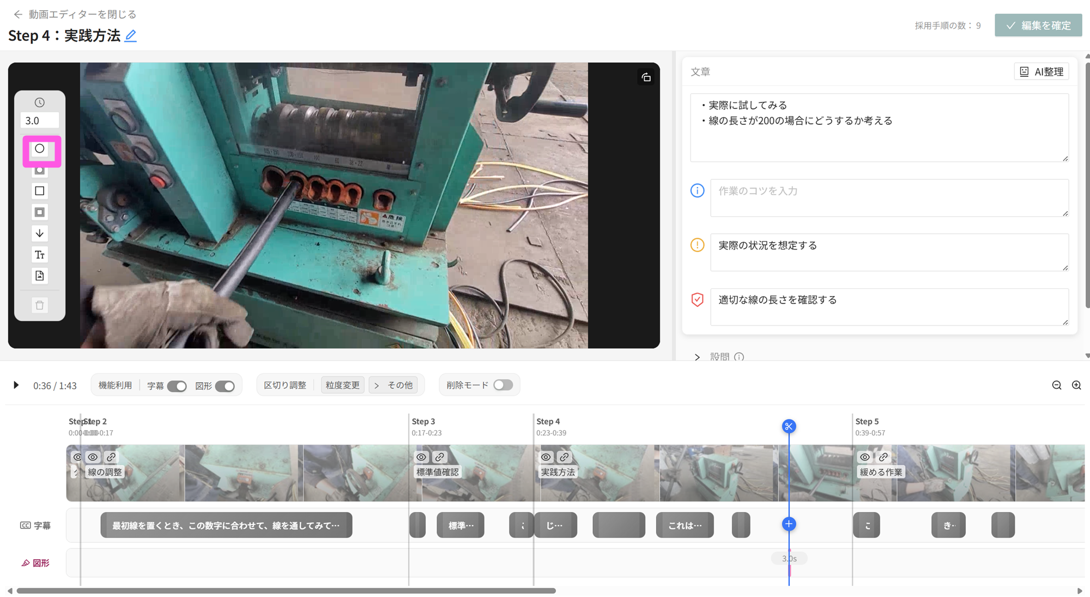The image size is (1090, 597).
Task: Select the hollow square shape tool
Action: point(40,191)
